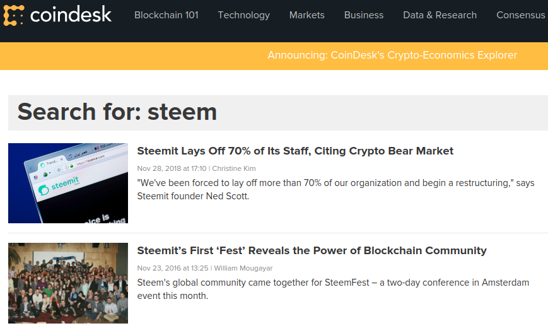Open the Steemit layoffs article headline
This screenshot has width=548, height=333.
coord(295,151)
